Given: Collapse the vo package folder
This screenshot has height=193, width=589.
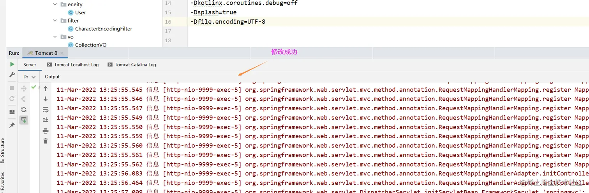Looking at the screenshot, I should point(55,37).
